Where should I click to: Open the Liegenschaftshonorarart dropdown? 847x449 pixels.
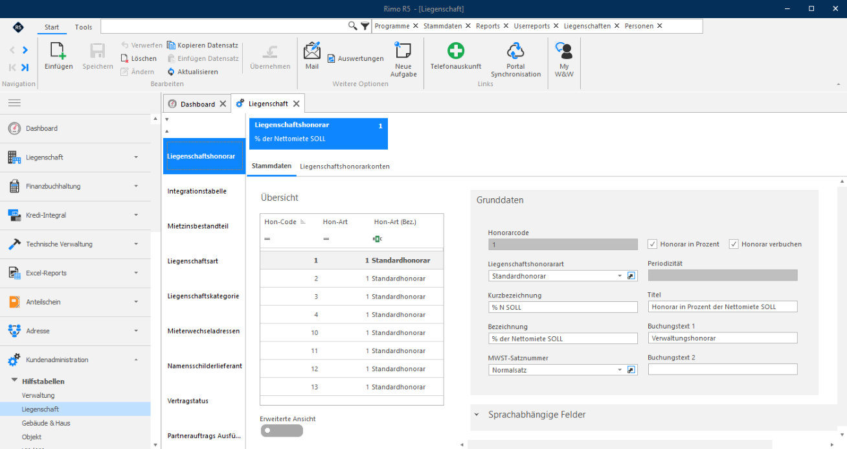click(620, 276)
